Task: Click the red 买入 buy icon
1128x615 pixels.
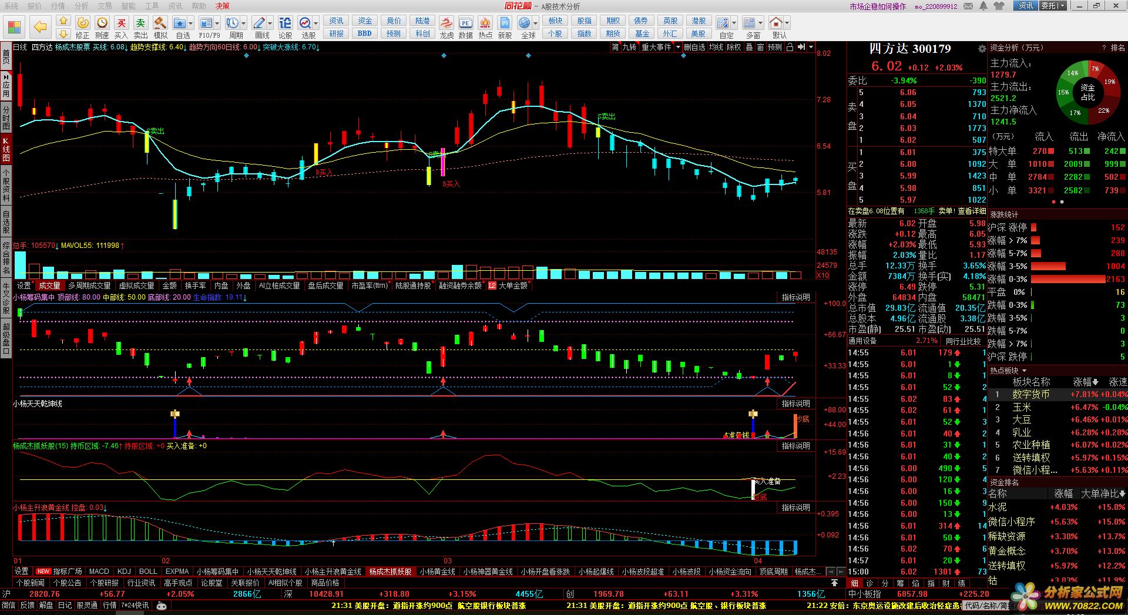Action: coord(121,23)
